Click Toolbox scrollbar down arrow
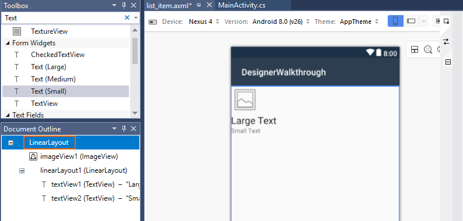The image size is (463, 221). [135, 113]
